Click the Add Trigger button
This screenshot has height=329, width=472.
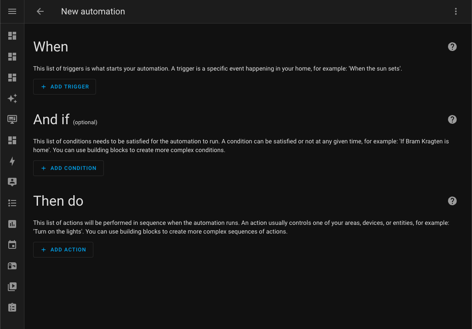65,87
